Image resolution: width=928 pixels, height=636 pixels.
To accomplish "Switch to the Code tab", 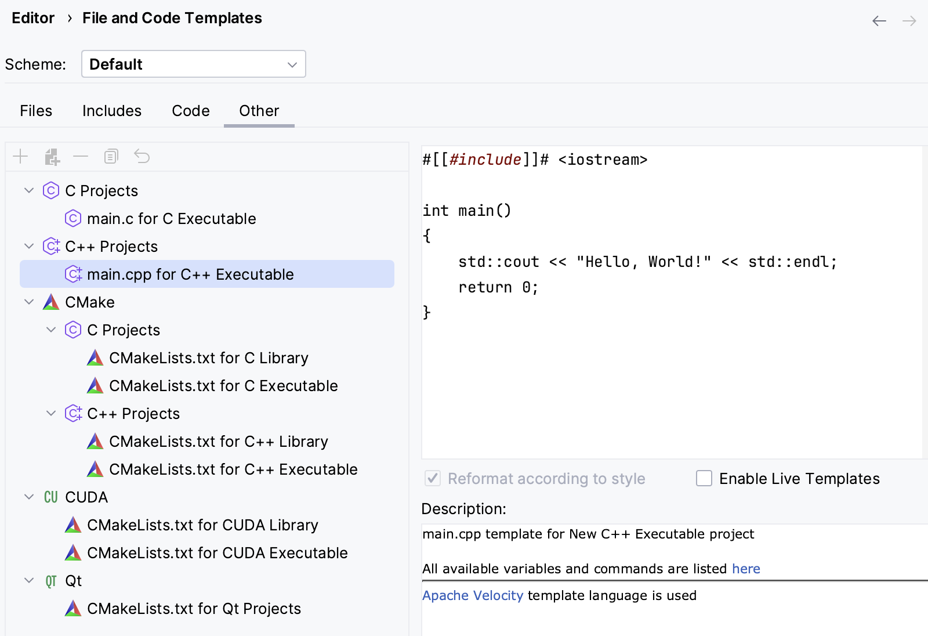I will 190,110.
